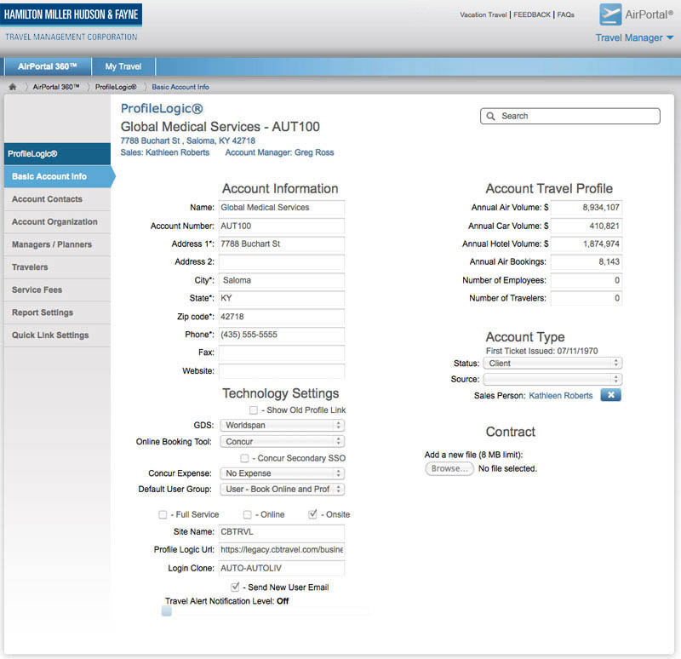Click the home icon in breadcrumb
The height and width of the screenshot is (659, 681).
coord(13,87)
